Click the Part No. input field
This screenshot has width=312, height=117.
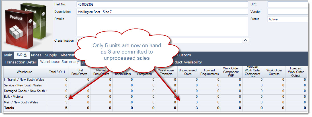pos(162,4)
